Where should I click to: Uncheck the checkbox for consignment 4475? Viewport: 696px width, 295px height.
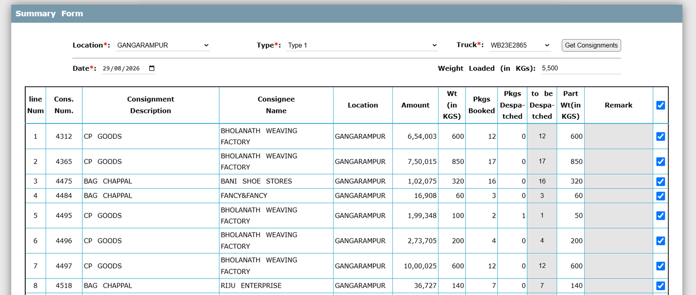point(660,182)
